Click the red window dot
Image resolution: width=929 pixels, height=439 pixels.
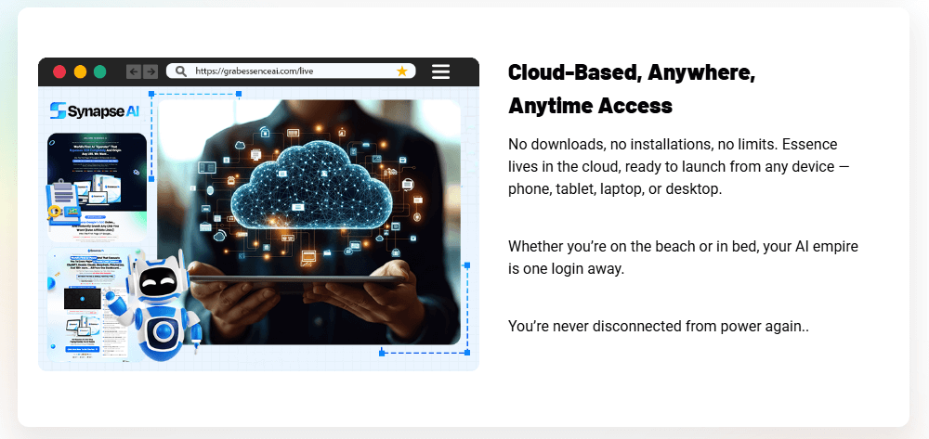tap(59, 71)
